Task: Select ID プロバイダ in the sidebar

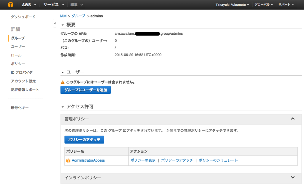Action: tap(22, 72)
